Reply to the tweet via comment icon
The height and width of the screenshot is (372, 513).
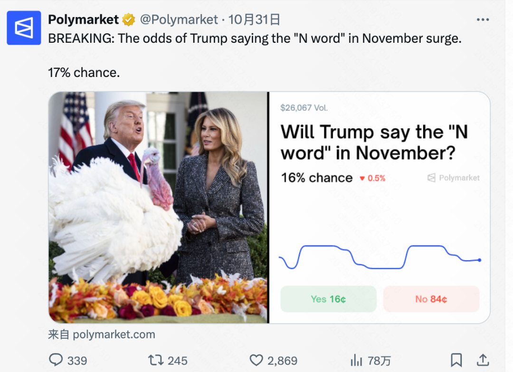pos(57,360)
